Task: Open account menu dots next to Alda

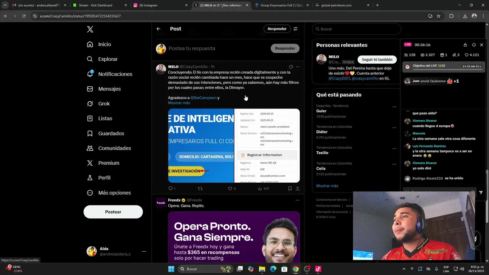Action: [144, 251]
